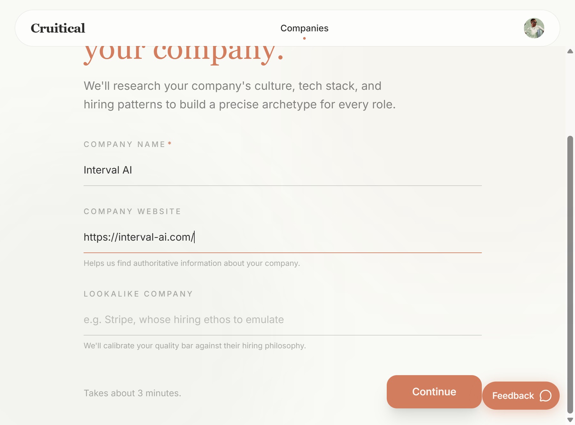
Task: Click the scrollbar up arrow
Action: coord(570,51)
